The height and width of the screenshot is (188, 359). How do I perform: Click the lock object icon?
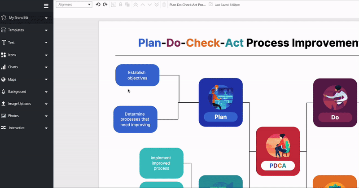pos(120,4)
